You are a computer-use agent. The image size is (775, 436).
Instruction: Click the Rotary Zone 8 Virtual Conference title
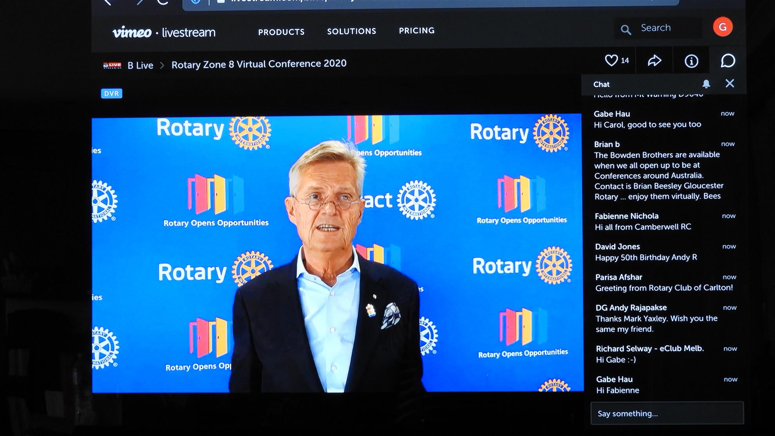click(x=259, y=64)
